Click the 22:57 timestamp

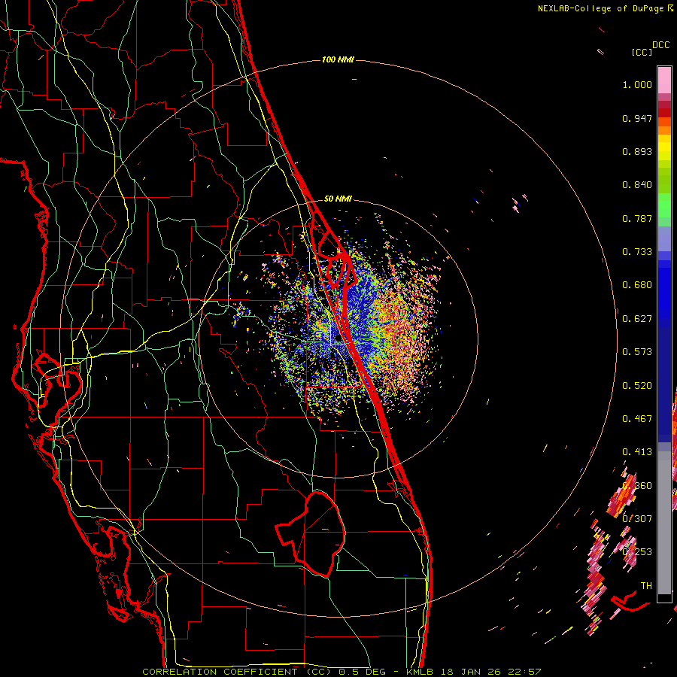click(x=524, y=672)
